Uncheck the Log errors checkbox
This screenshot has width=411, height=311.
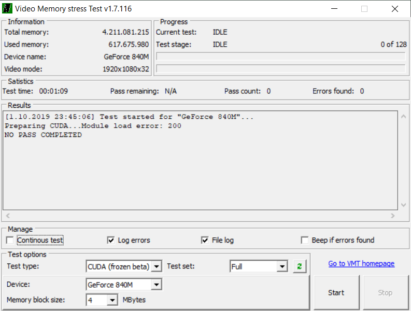[x=111, y=240]
